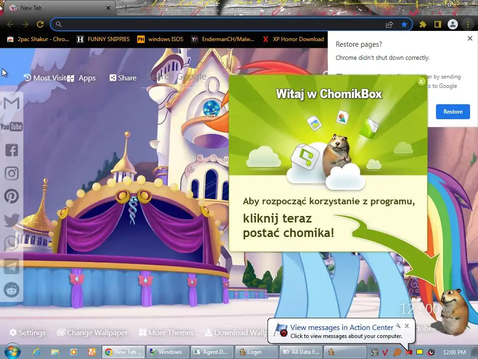Open the Windows Start menu

[x=13, y=352]
